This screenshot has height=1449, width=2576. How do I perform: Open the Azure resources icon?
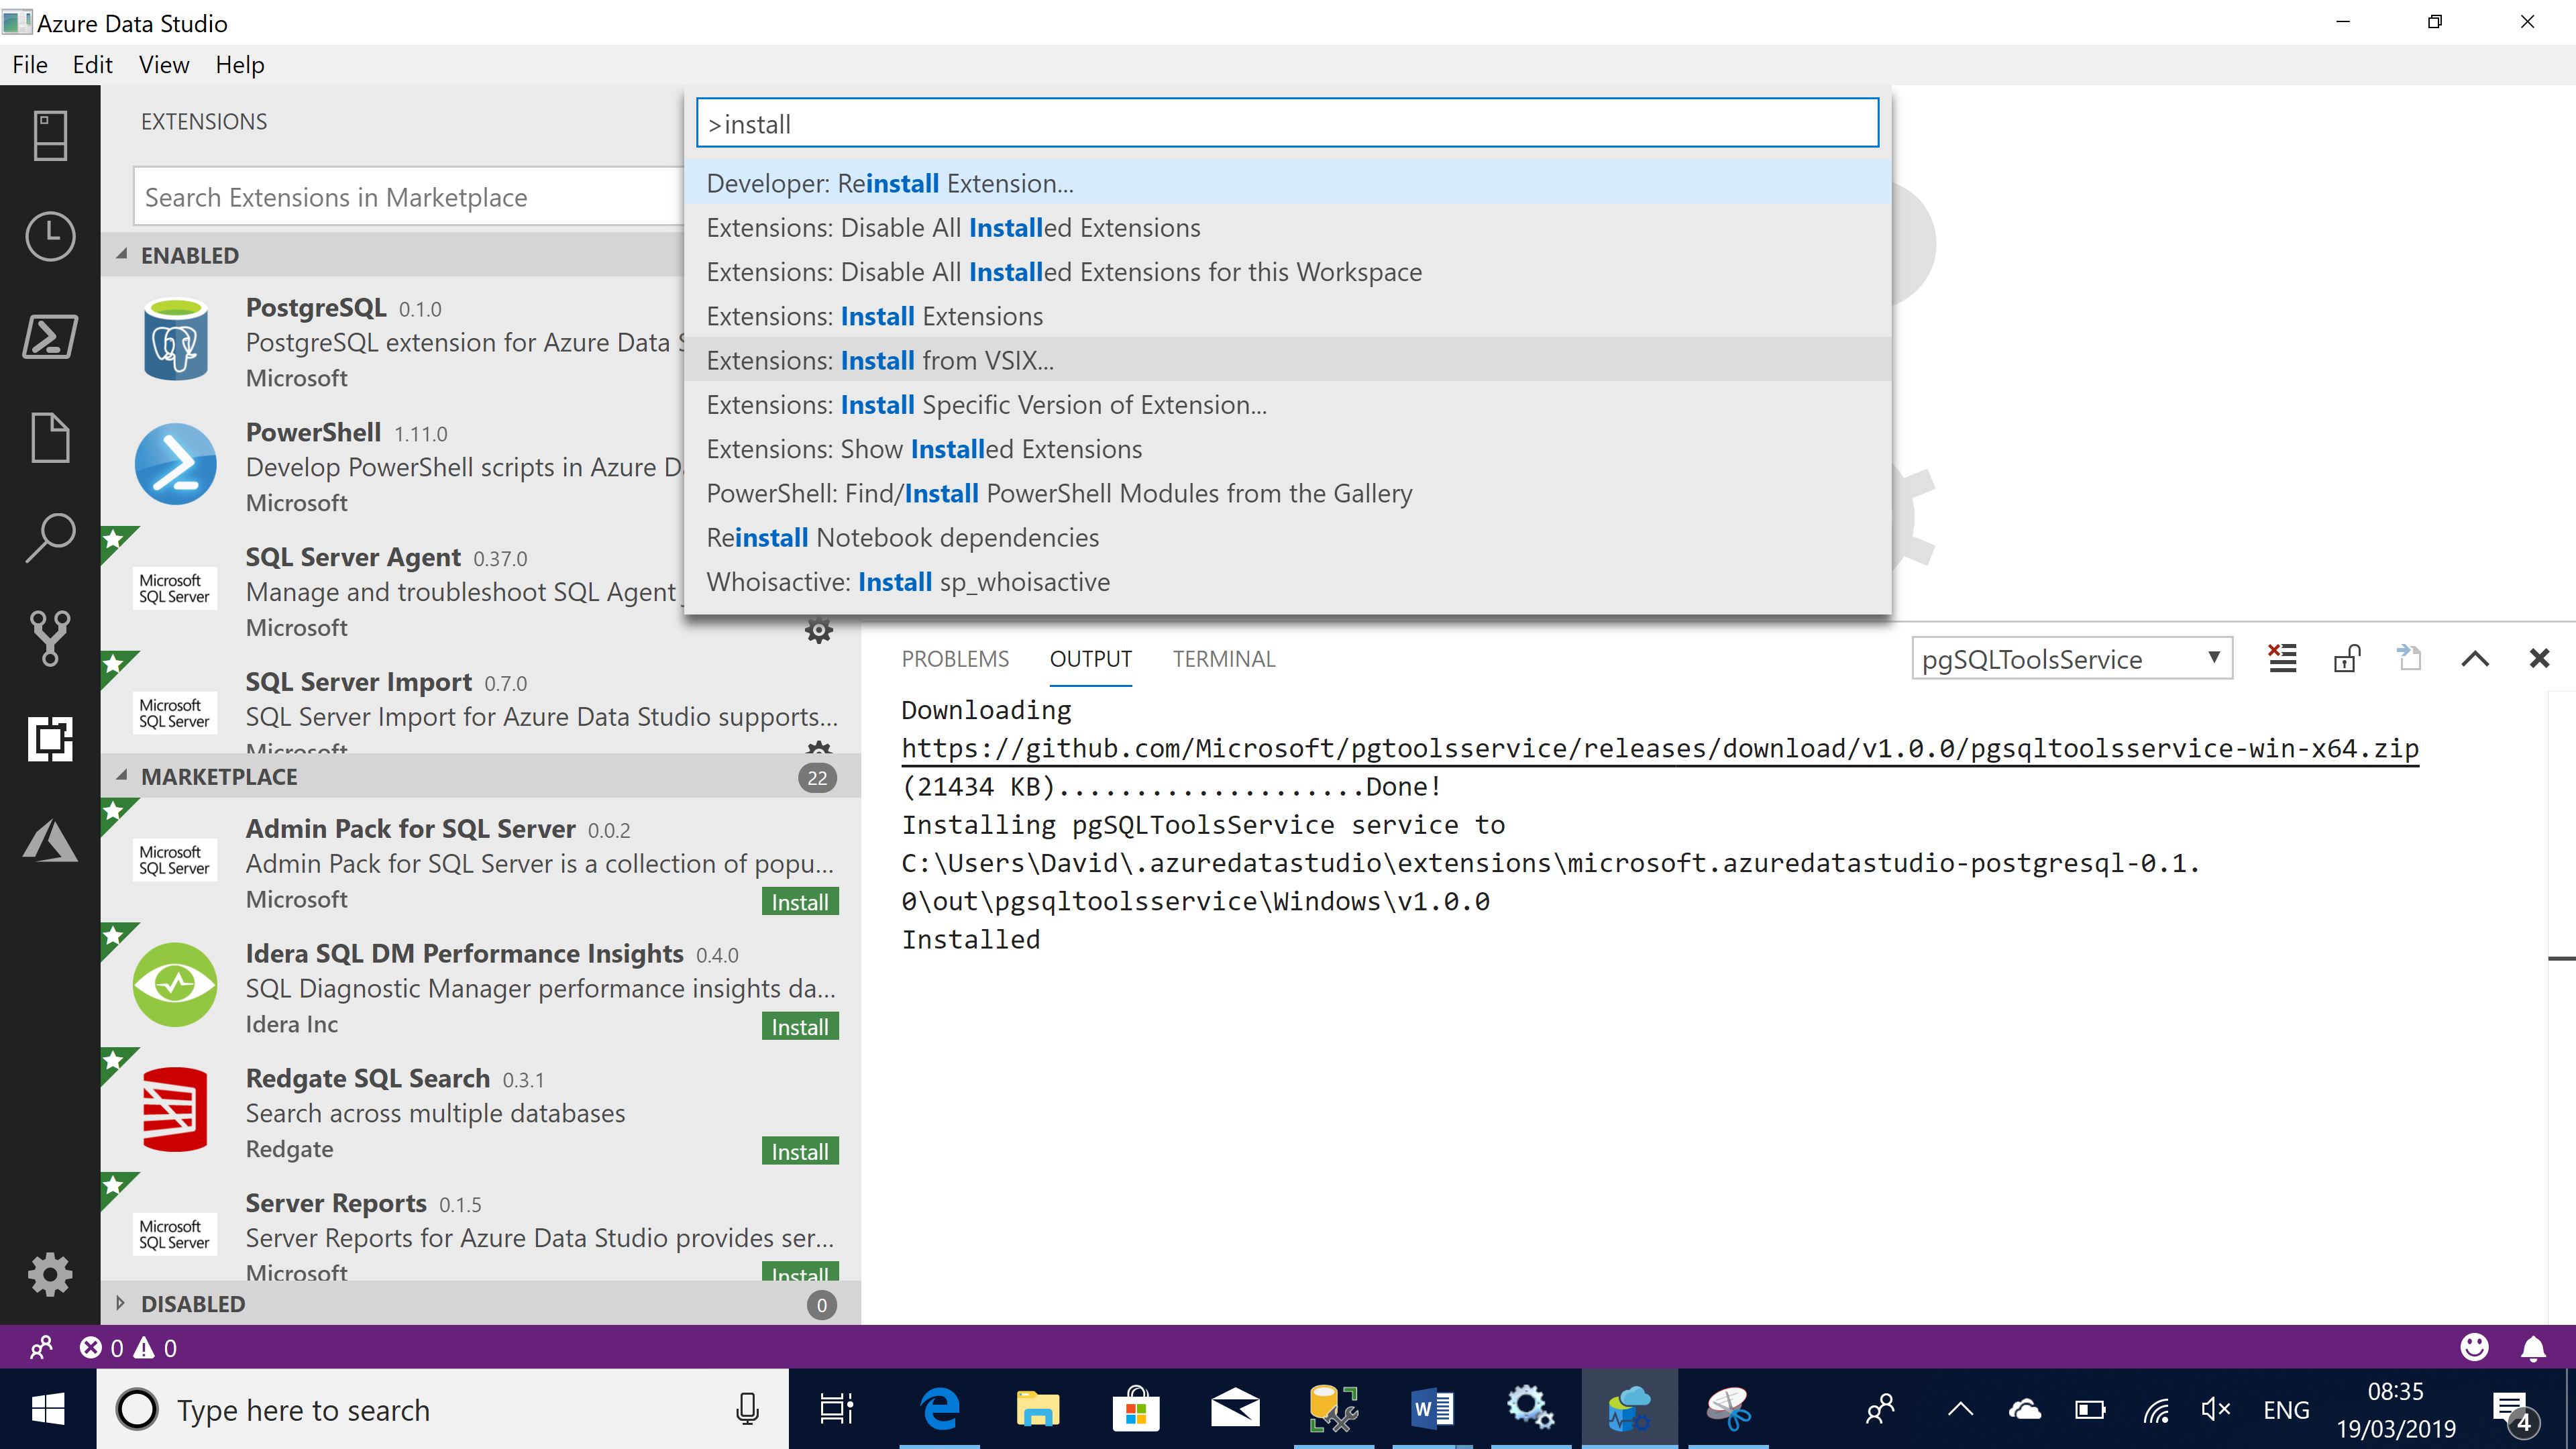tap(50, 841)
